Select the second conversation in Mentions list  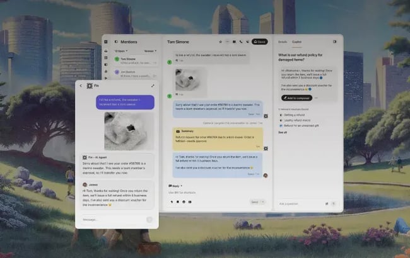tap(136, 74)
